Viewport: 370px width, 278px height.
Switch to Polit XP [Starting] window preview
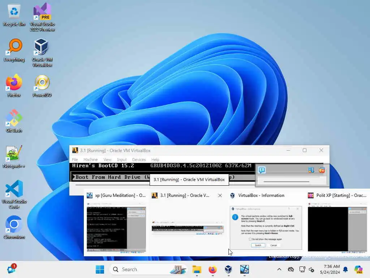[x=337, y=222]
